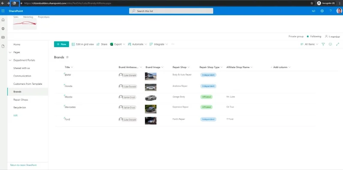Click in the Search this list box

click(171, 11)
